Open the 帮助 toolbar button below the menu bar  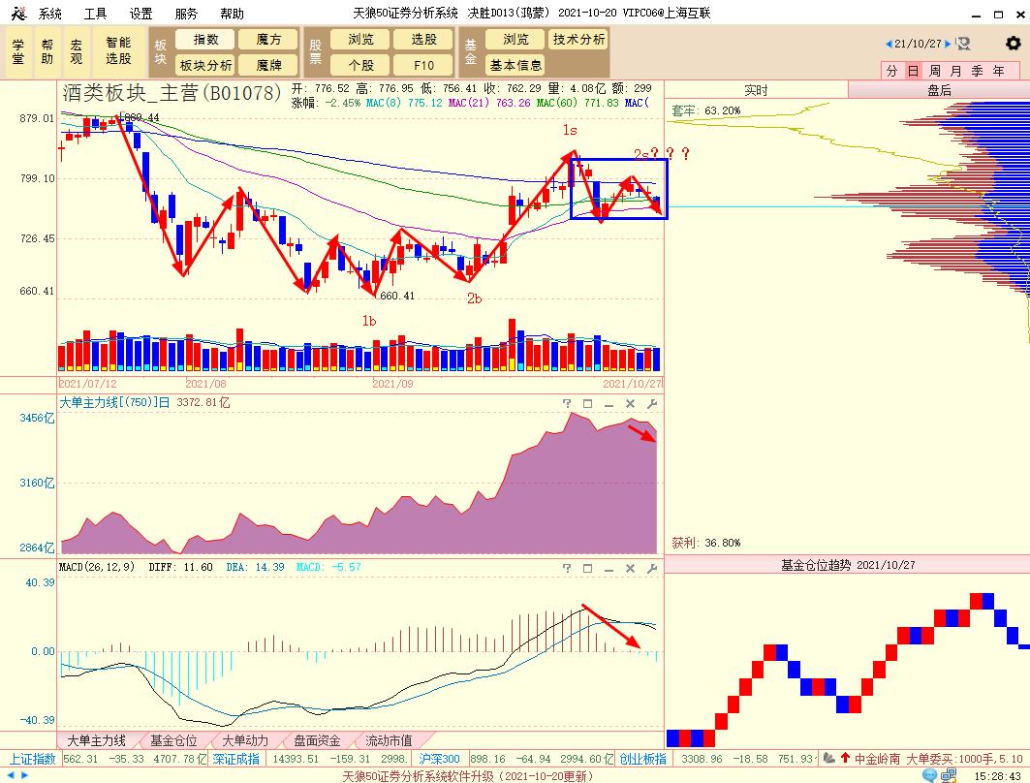click(x=47, y=52)
